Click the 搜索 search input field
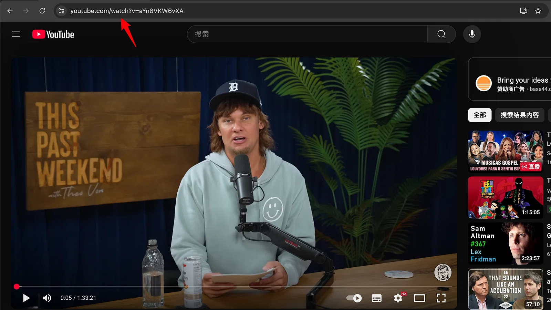This screenshot has height=310, width=551. point(307,34)
